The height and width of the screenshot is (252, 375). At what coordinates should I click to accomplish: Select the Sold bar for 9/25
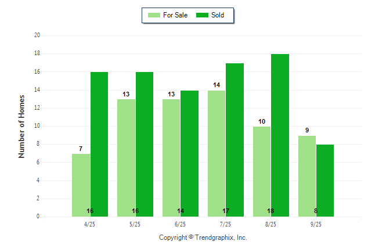325,180
